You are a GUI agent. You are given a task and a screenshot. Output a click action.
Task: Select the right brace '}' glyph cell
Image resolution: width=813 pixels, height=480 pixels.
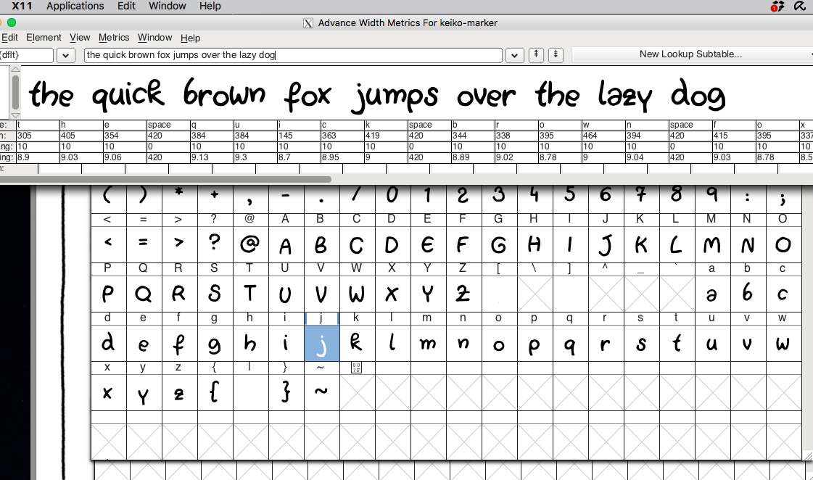[286, 392]
